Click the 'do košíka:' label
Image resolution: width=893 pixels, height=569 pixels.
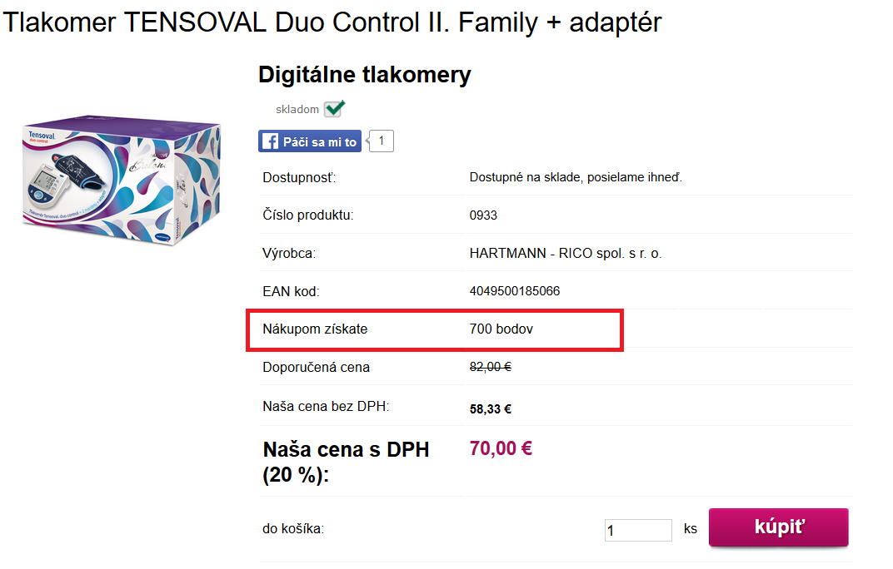(x=293, y=528)
